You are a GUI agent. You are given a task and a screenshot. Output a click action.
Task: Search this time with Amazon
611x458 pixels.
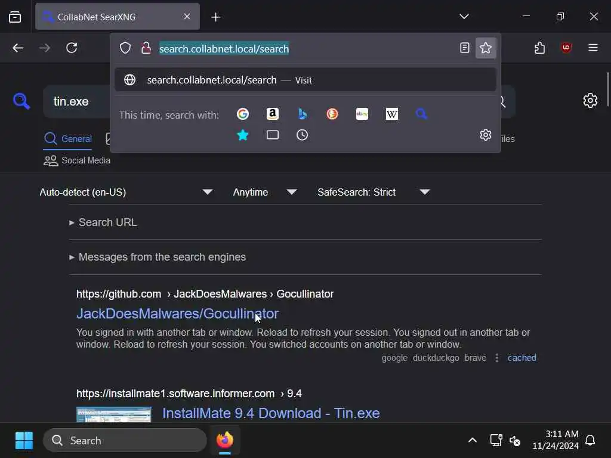(x=272, y=114)
